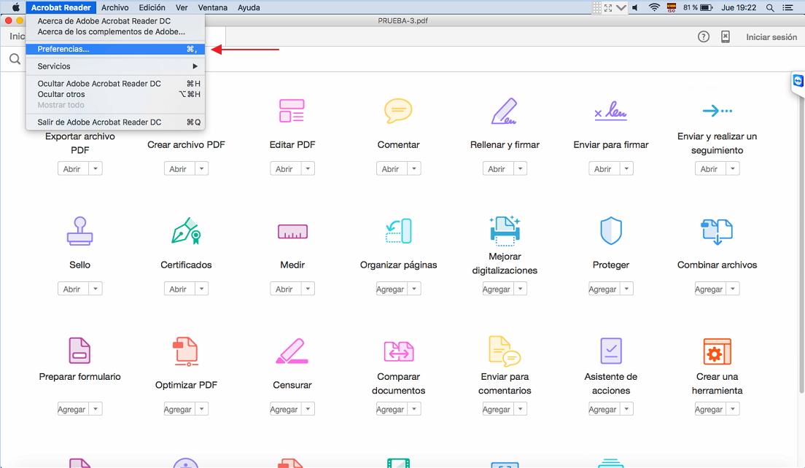The width and height of the screenshot is (805, 468).
Task: Click Abrir button under Certificados
Action: [178, 289]
